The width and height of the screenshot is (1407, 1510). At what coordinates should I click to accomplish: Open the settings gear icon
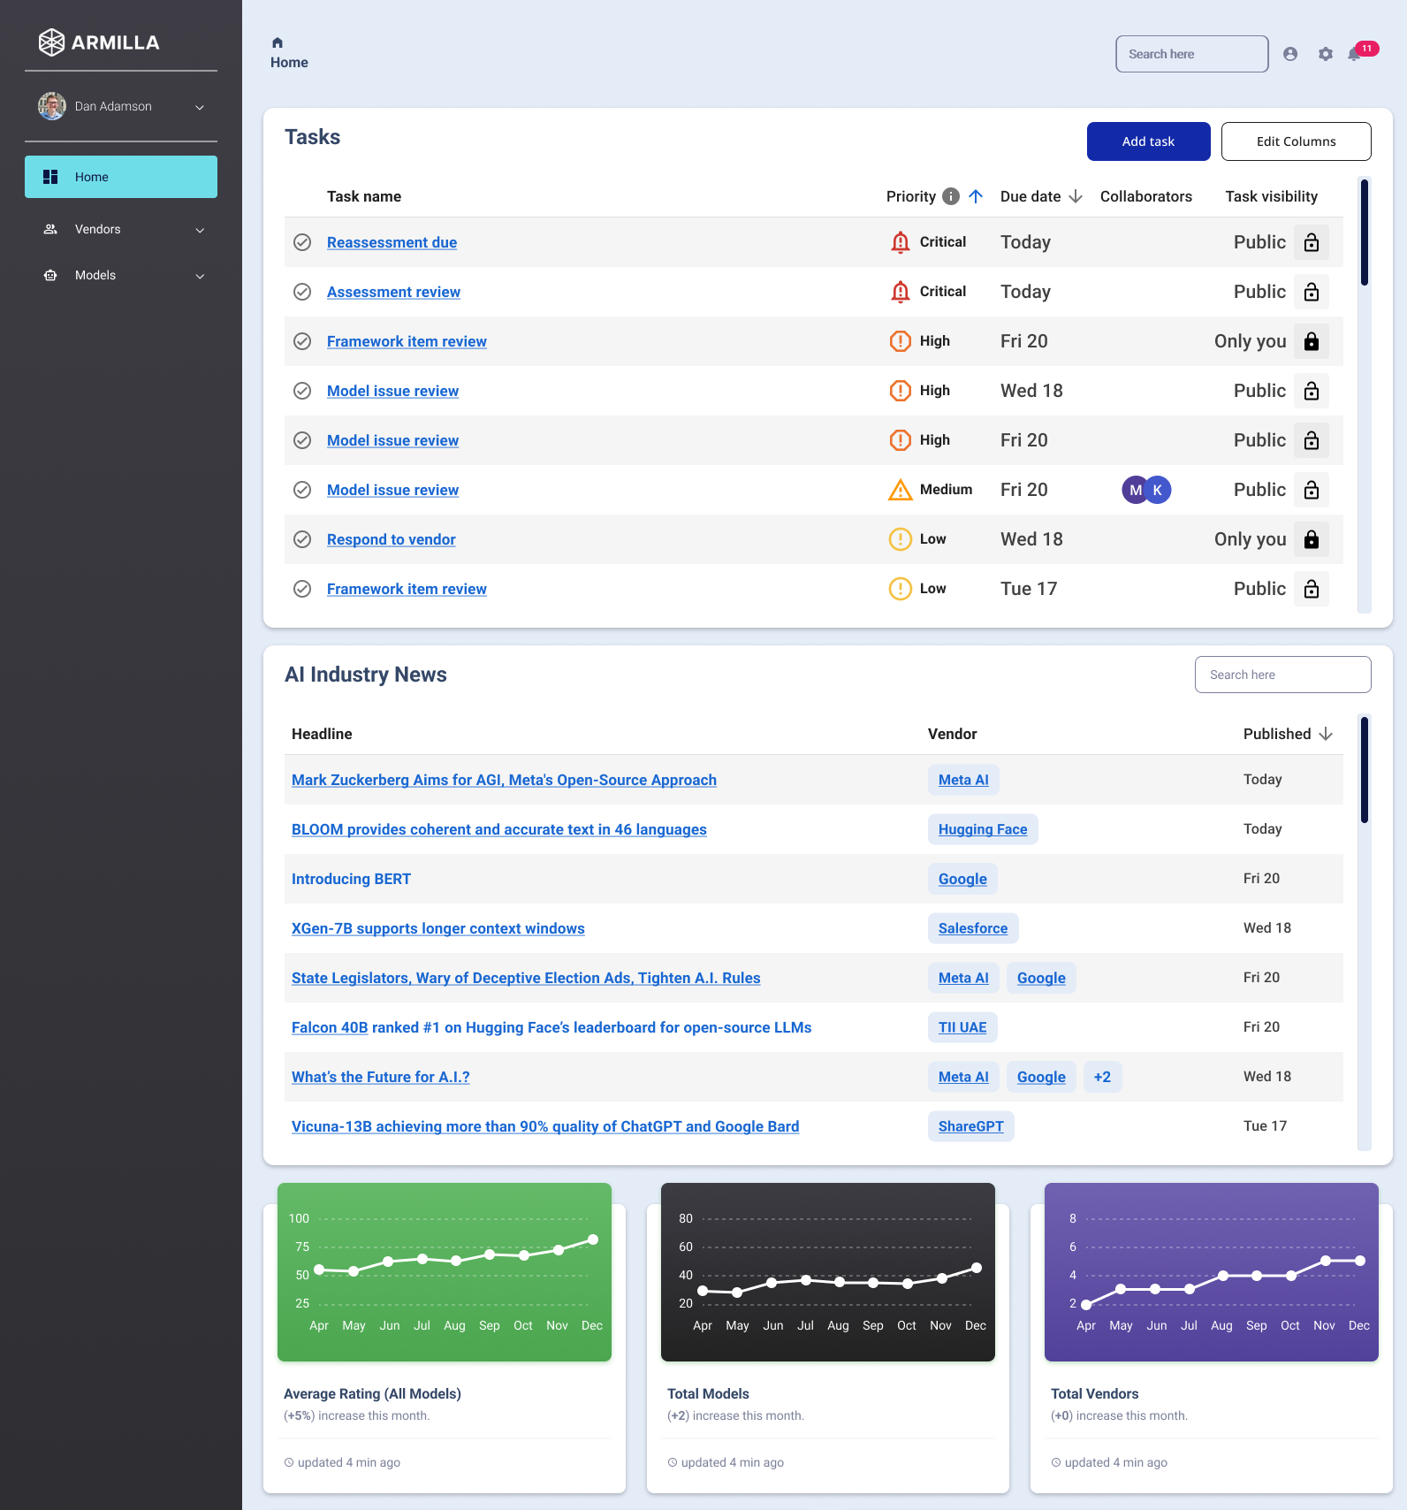pyautogui.click(x=1325, y=54)
